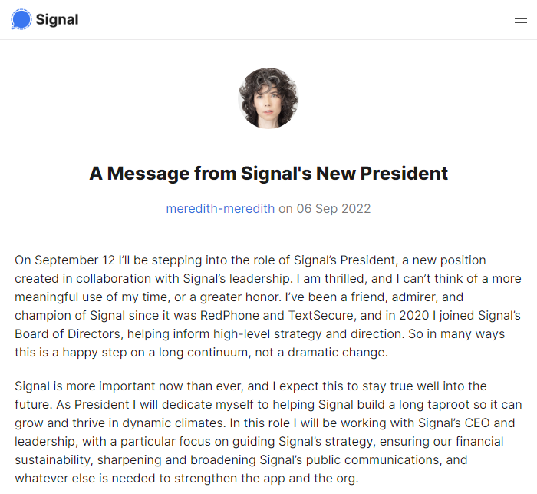Click the Signal wordmark text

(x=58, y=19)
